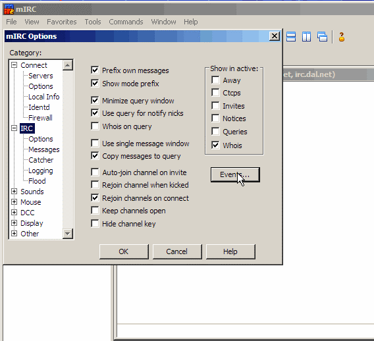The height and width of the screenshot is (341, 374).
Task: Click the tile vertically toolbar icon
Action: click(306, 37)
